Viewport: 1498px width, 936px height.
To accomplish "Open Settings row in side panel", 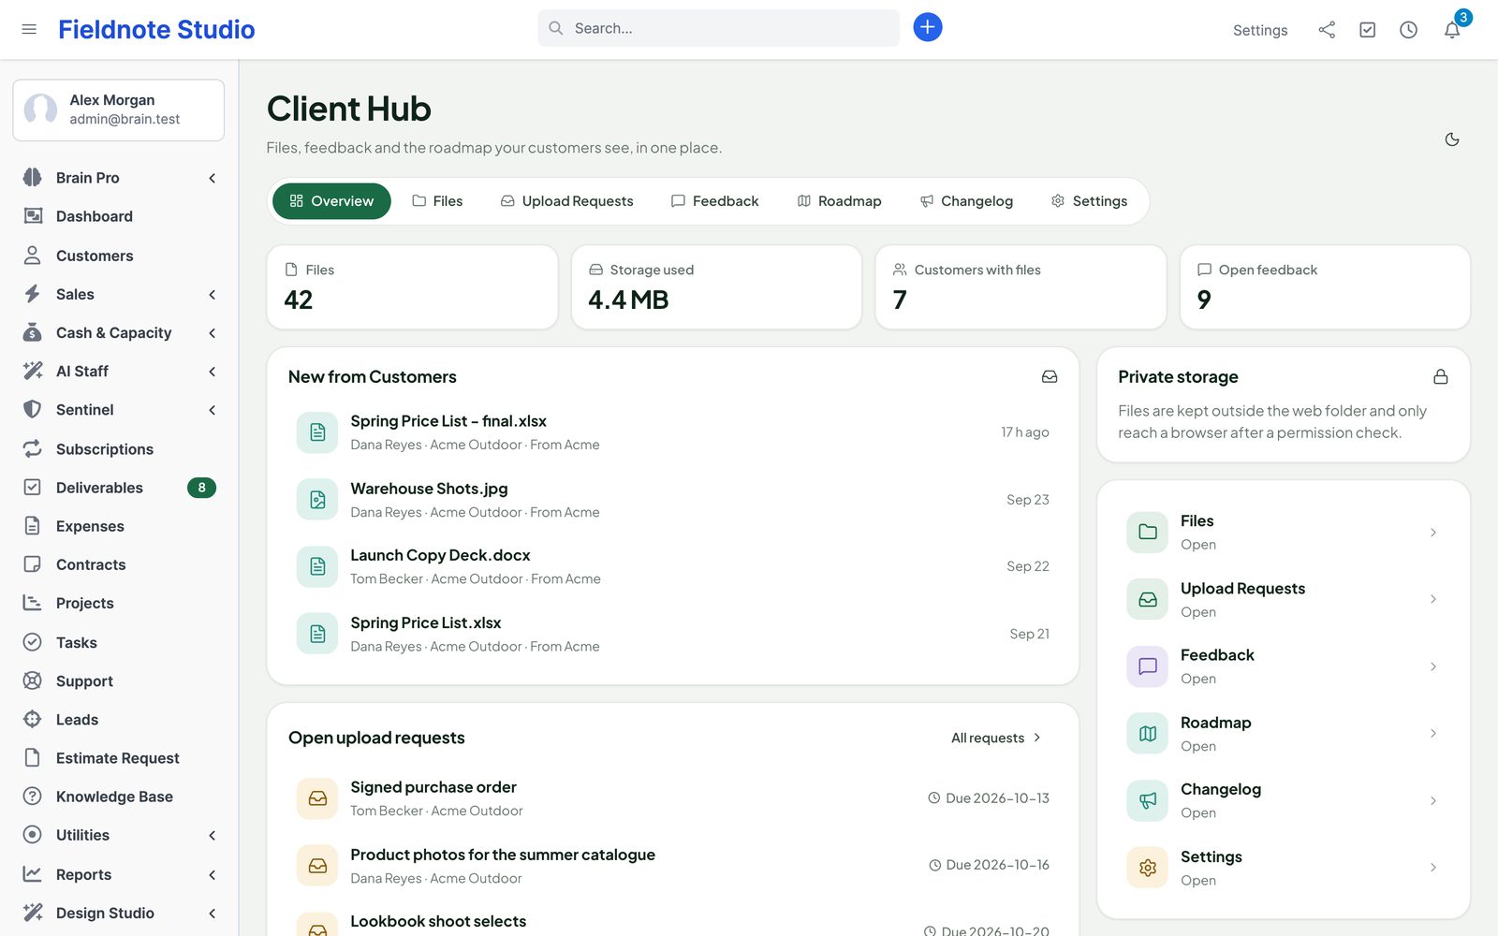I will 1283,868.
